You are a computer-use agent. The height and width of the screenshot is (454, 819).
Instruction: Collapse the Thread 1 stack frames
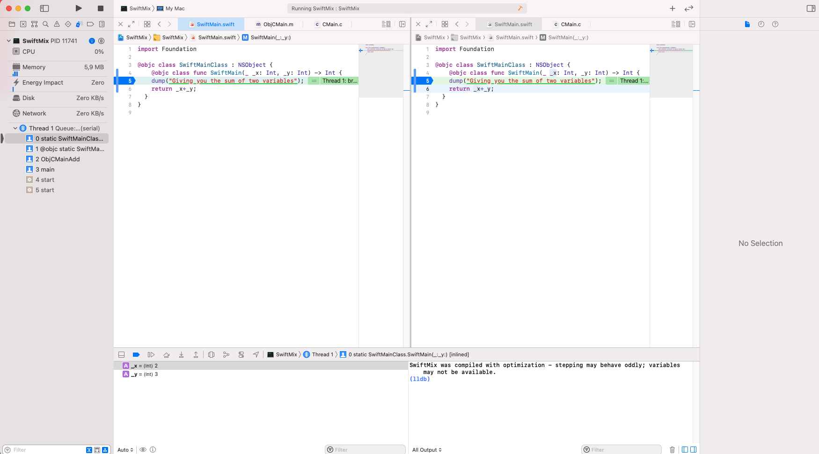click(x=15, y=128)
